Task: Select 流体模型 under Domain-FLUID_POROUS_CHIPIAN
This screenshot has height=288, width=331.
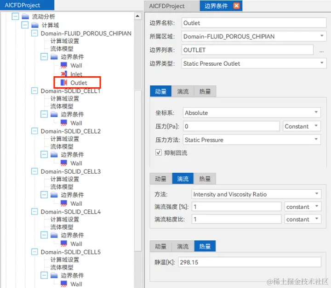Action: tap(62, 49)
